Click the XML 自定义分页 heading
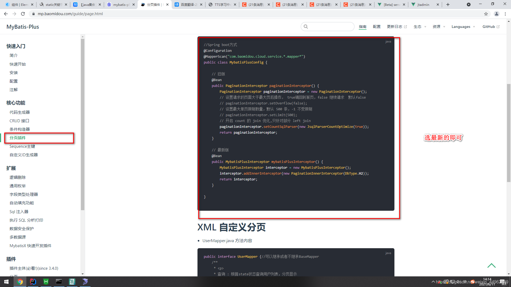This screenshot has height=287, width=511. [x=231, y=227]
